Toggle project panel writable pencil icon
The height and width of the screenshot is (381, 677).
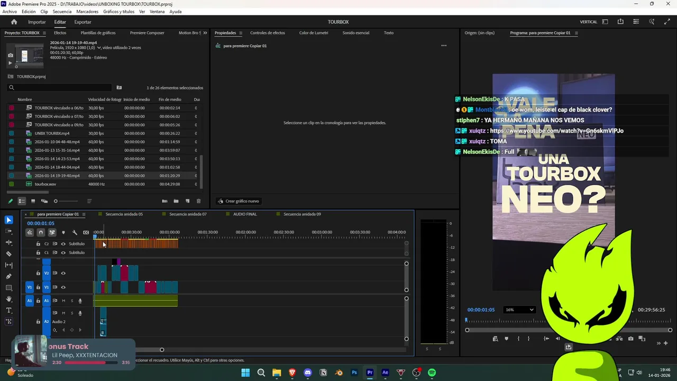click(x=10, y=201)
